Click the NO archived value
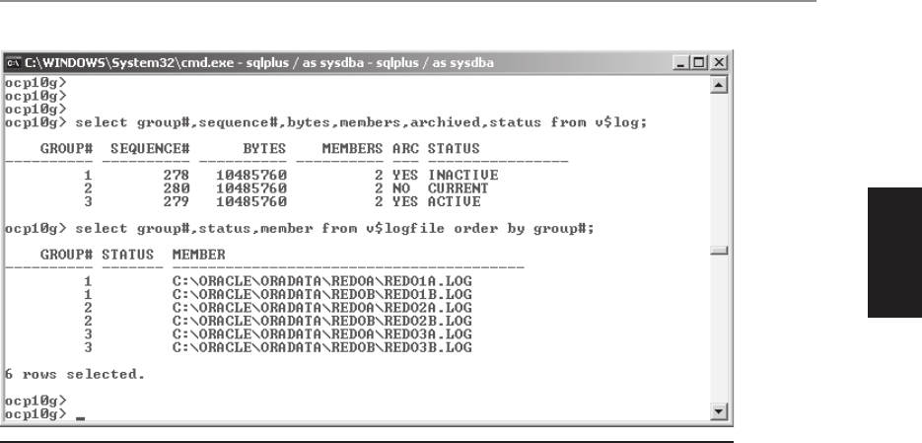The width and height of the screenshot is (922, 443). (401, 188)
